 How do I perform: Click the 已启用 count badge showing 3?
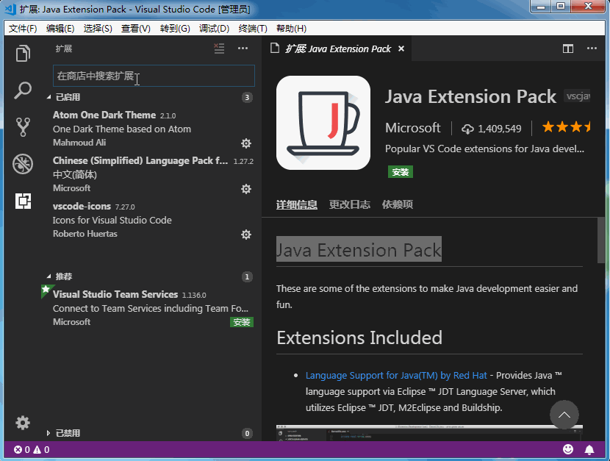click(x=247, y=97)
